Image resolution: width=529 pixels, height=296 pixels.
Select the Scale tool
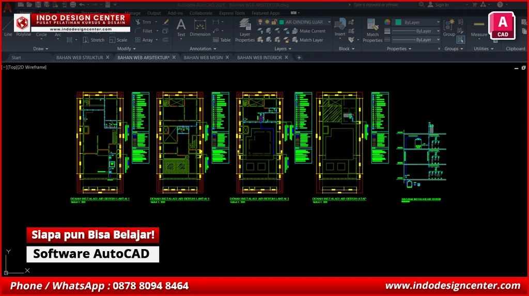click(x=118, y=40)
